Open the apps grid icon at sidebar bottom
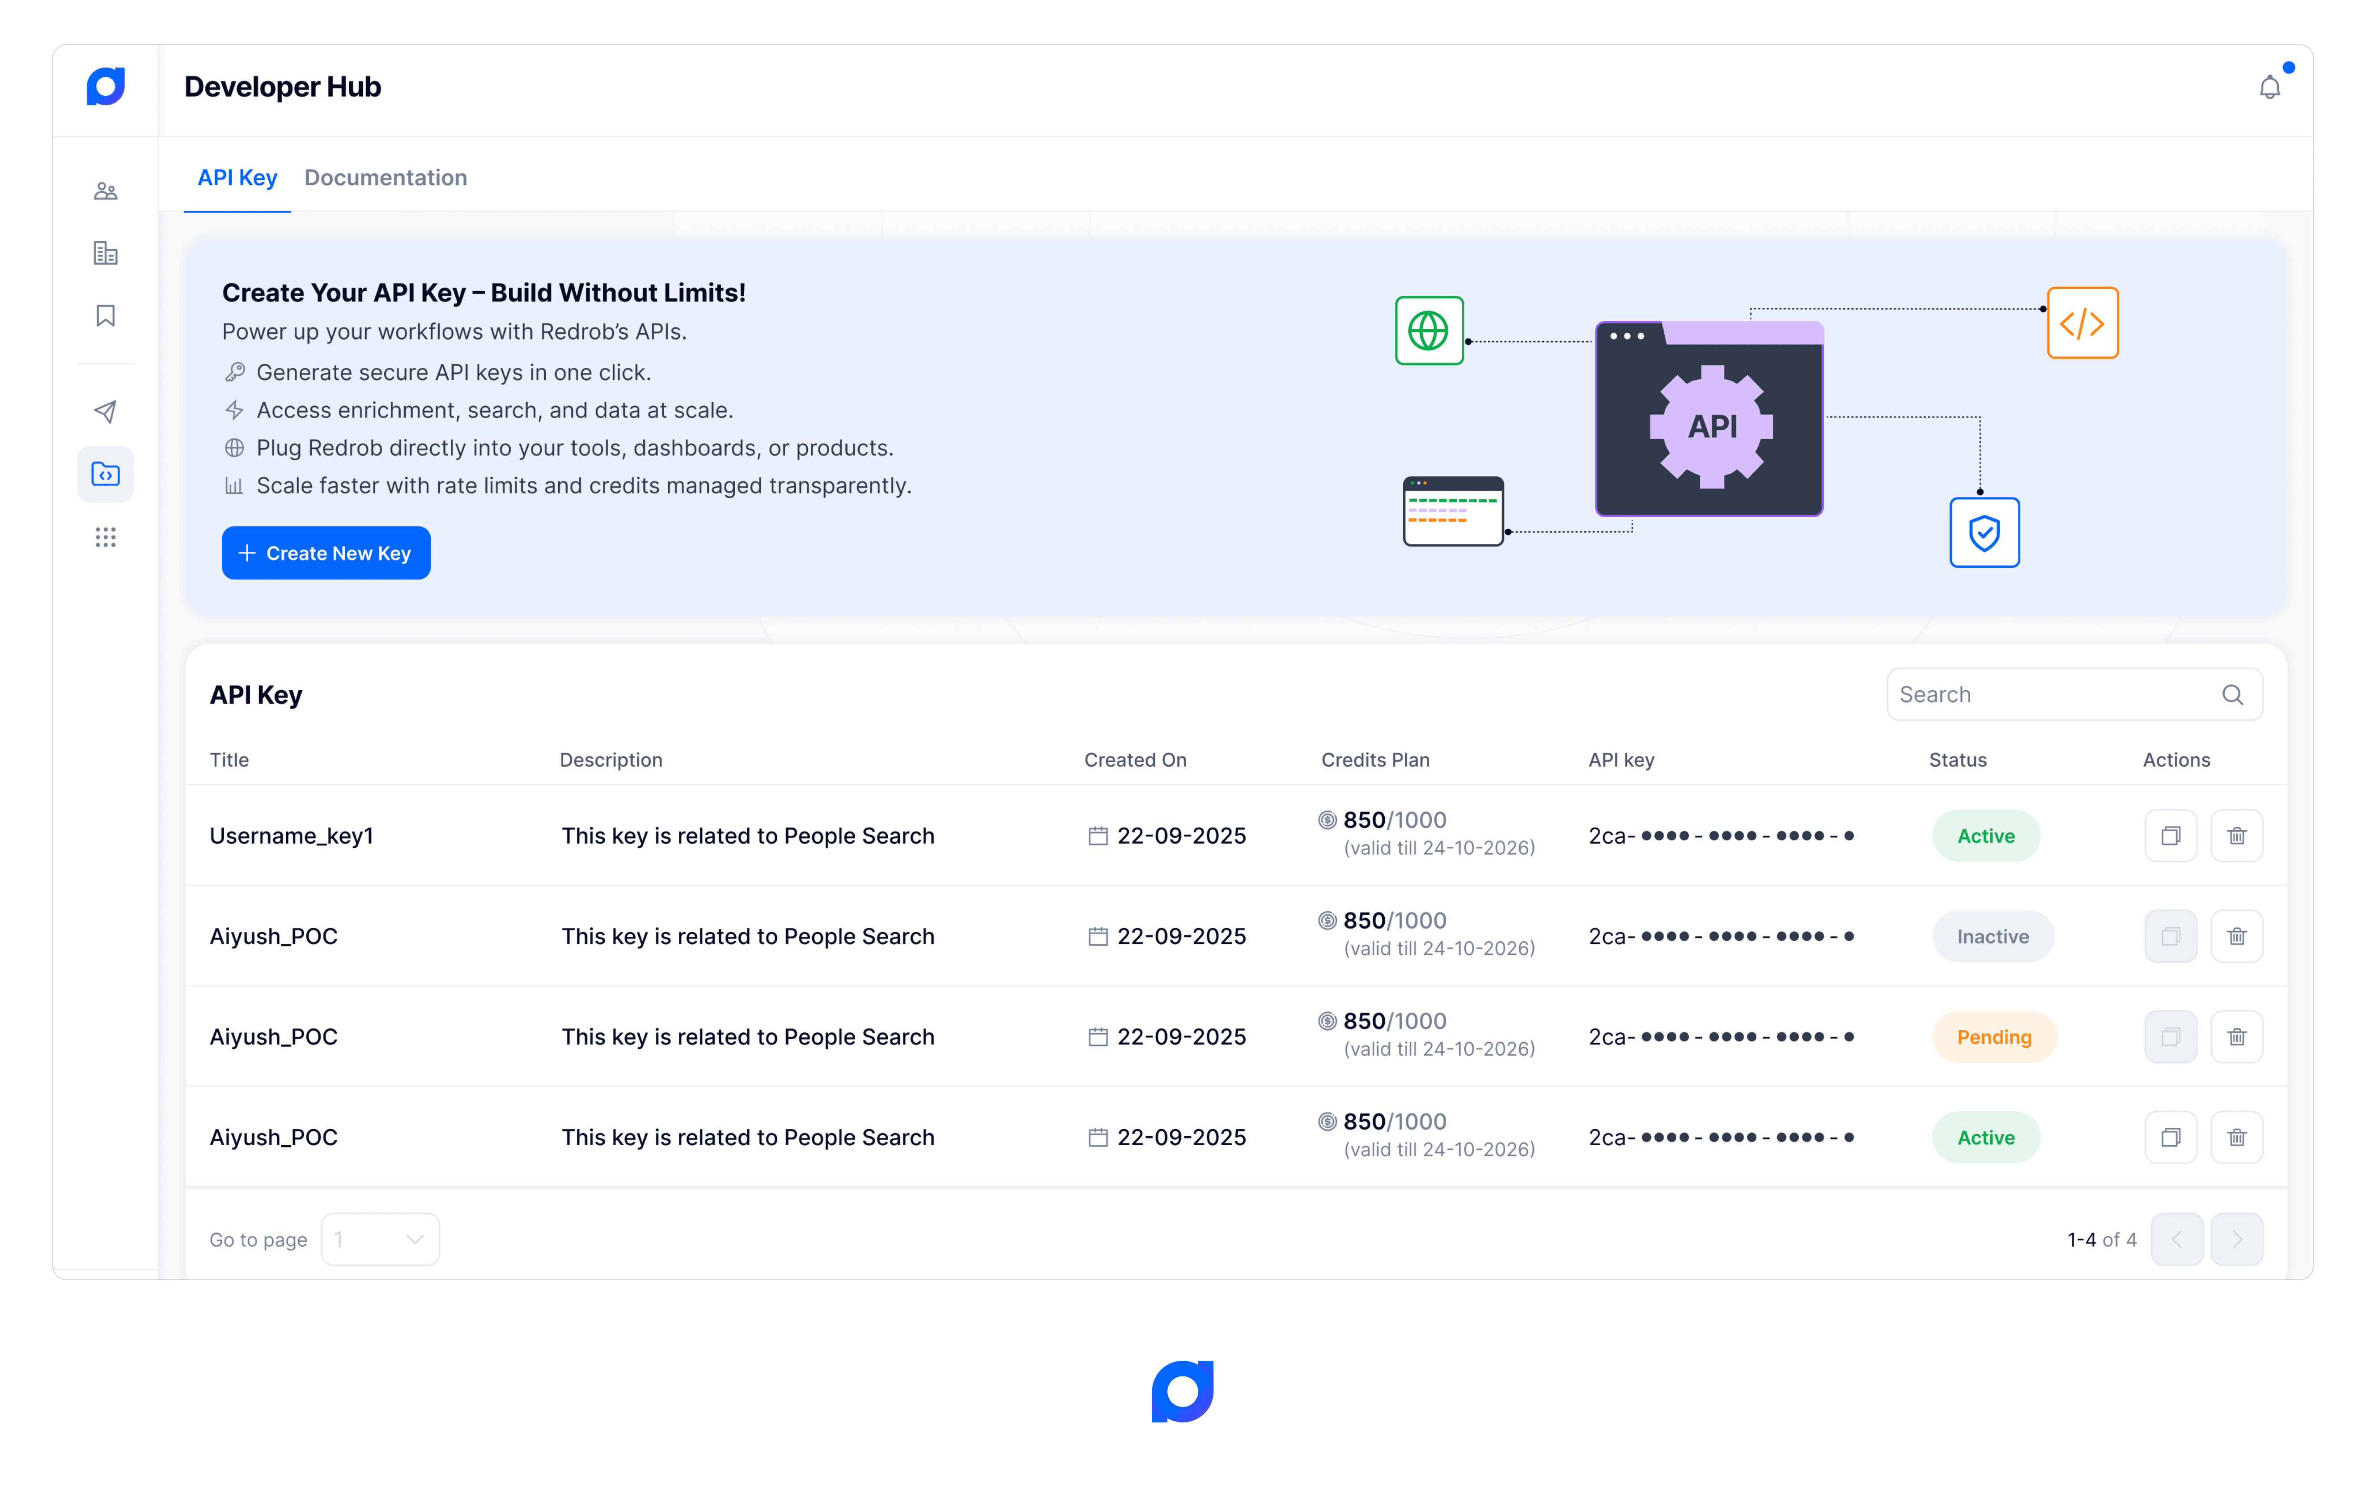Viewport: 2366px width, 1499px height. click(105, 537)
